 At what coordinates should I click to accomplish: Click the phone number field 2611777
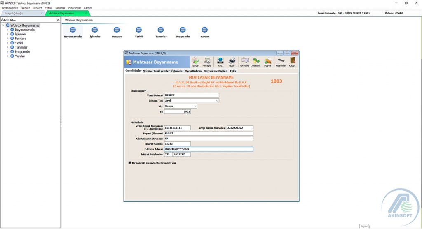182,154
